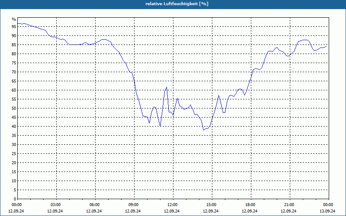
Task: Choose the y-axis tick label '20'
Action: point(14,163)
